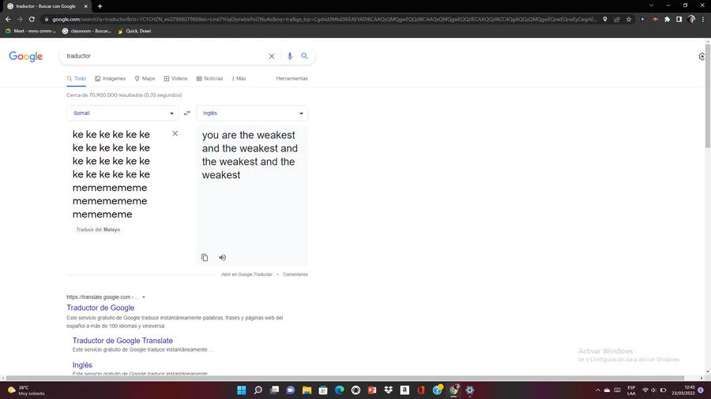Open File Explorer from the taskbar
Image resolution: width=711 pixels, height=399 pixels.
pos(307,390)
